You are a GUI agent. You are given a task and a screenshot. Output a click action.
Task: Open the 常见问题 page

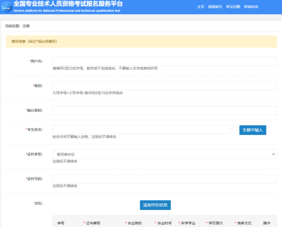pyautogui.click(x=233, y=7)
